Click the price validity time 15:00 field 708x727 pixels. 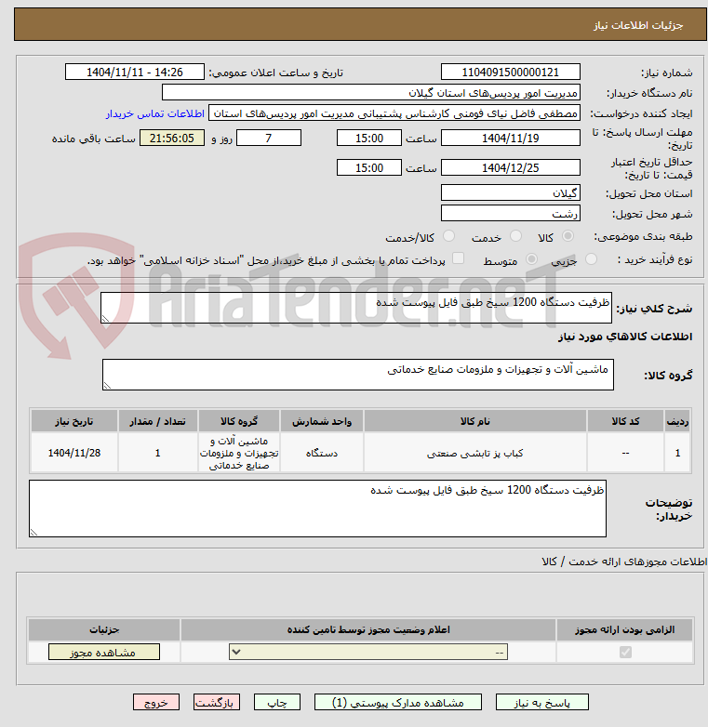369,168
